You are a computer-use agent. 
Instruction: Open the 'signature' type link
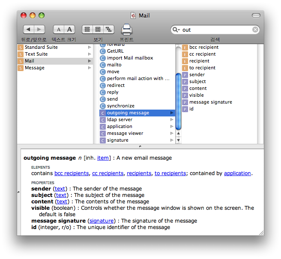(x=102, y=221)
